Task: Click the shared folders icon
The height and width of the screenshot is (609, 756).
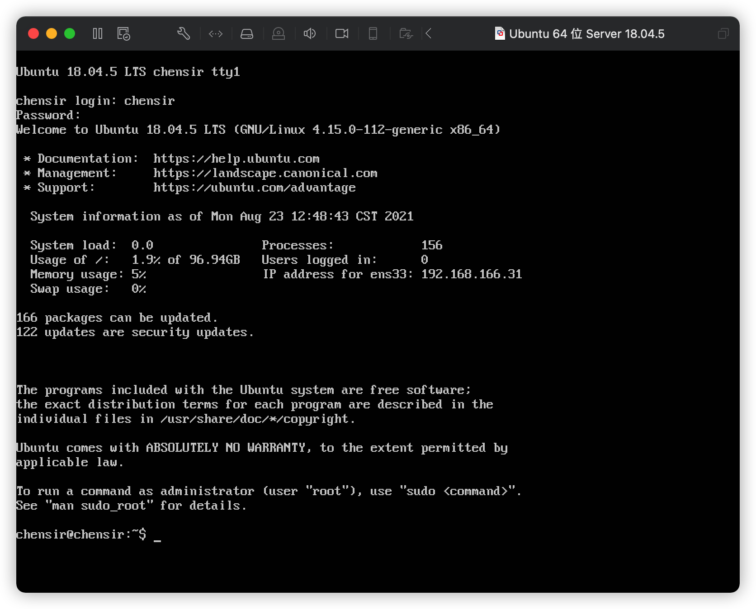Action: coord(406,33)
